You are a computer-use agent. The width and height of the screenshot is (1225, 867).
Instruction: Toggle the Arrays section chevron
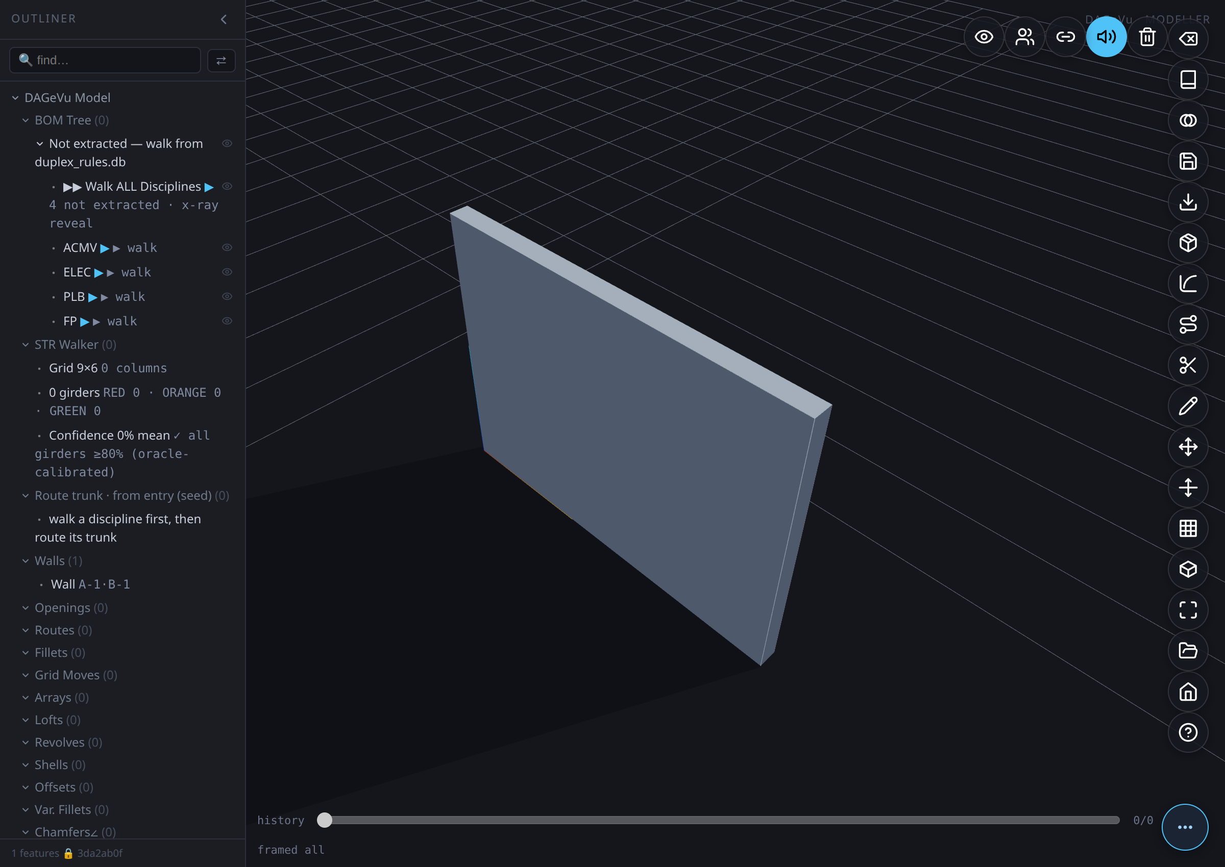pyautogui.click(x=26, y=698)
